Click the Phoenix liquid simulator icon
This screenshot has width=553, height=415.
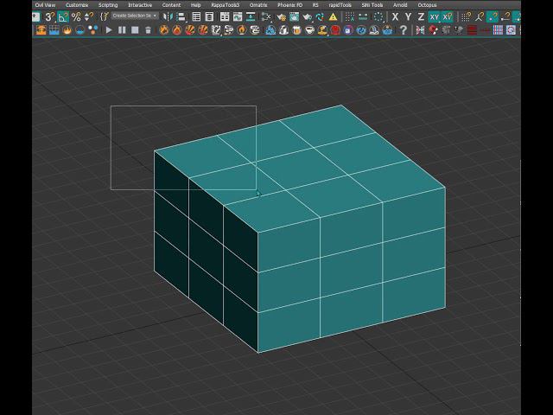[x=80, y=30]
